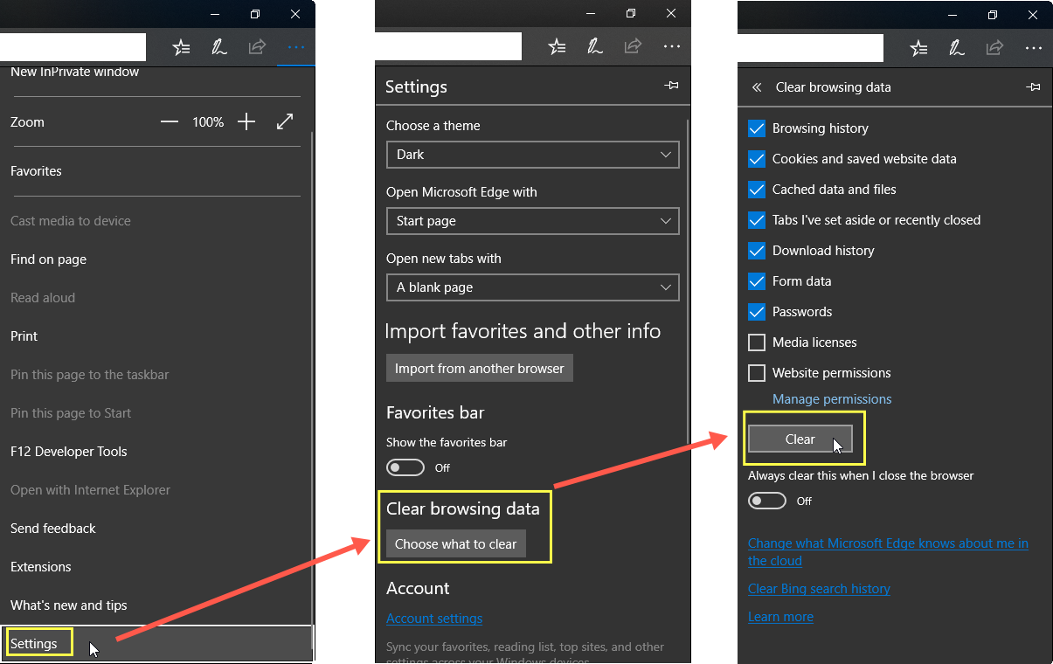Check the Media licenses checkbox
This screenshot has height=664, width=1053.
[756, 342]
